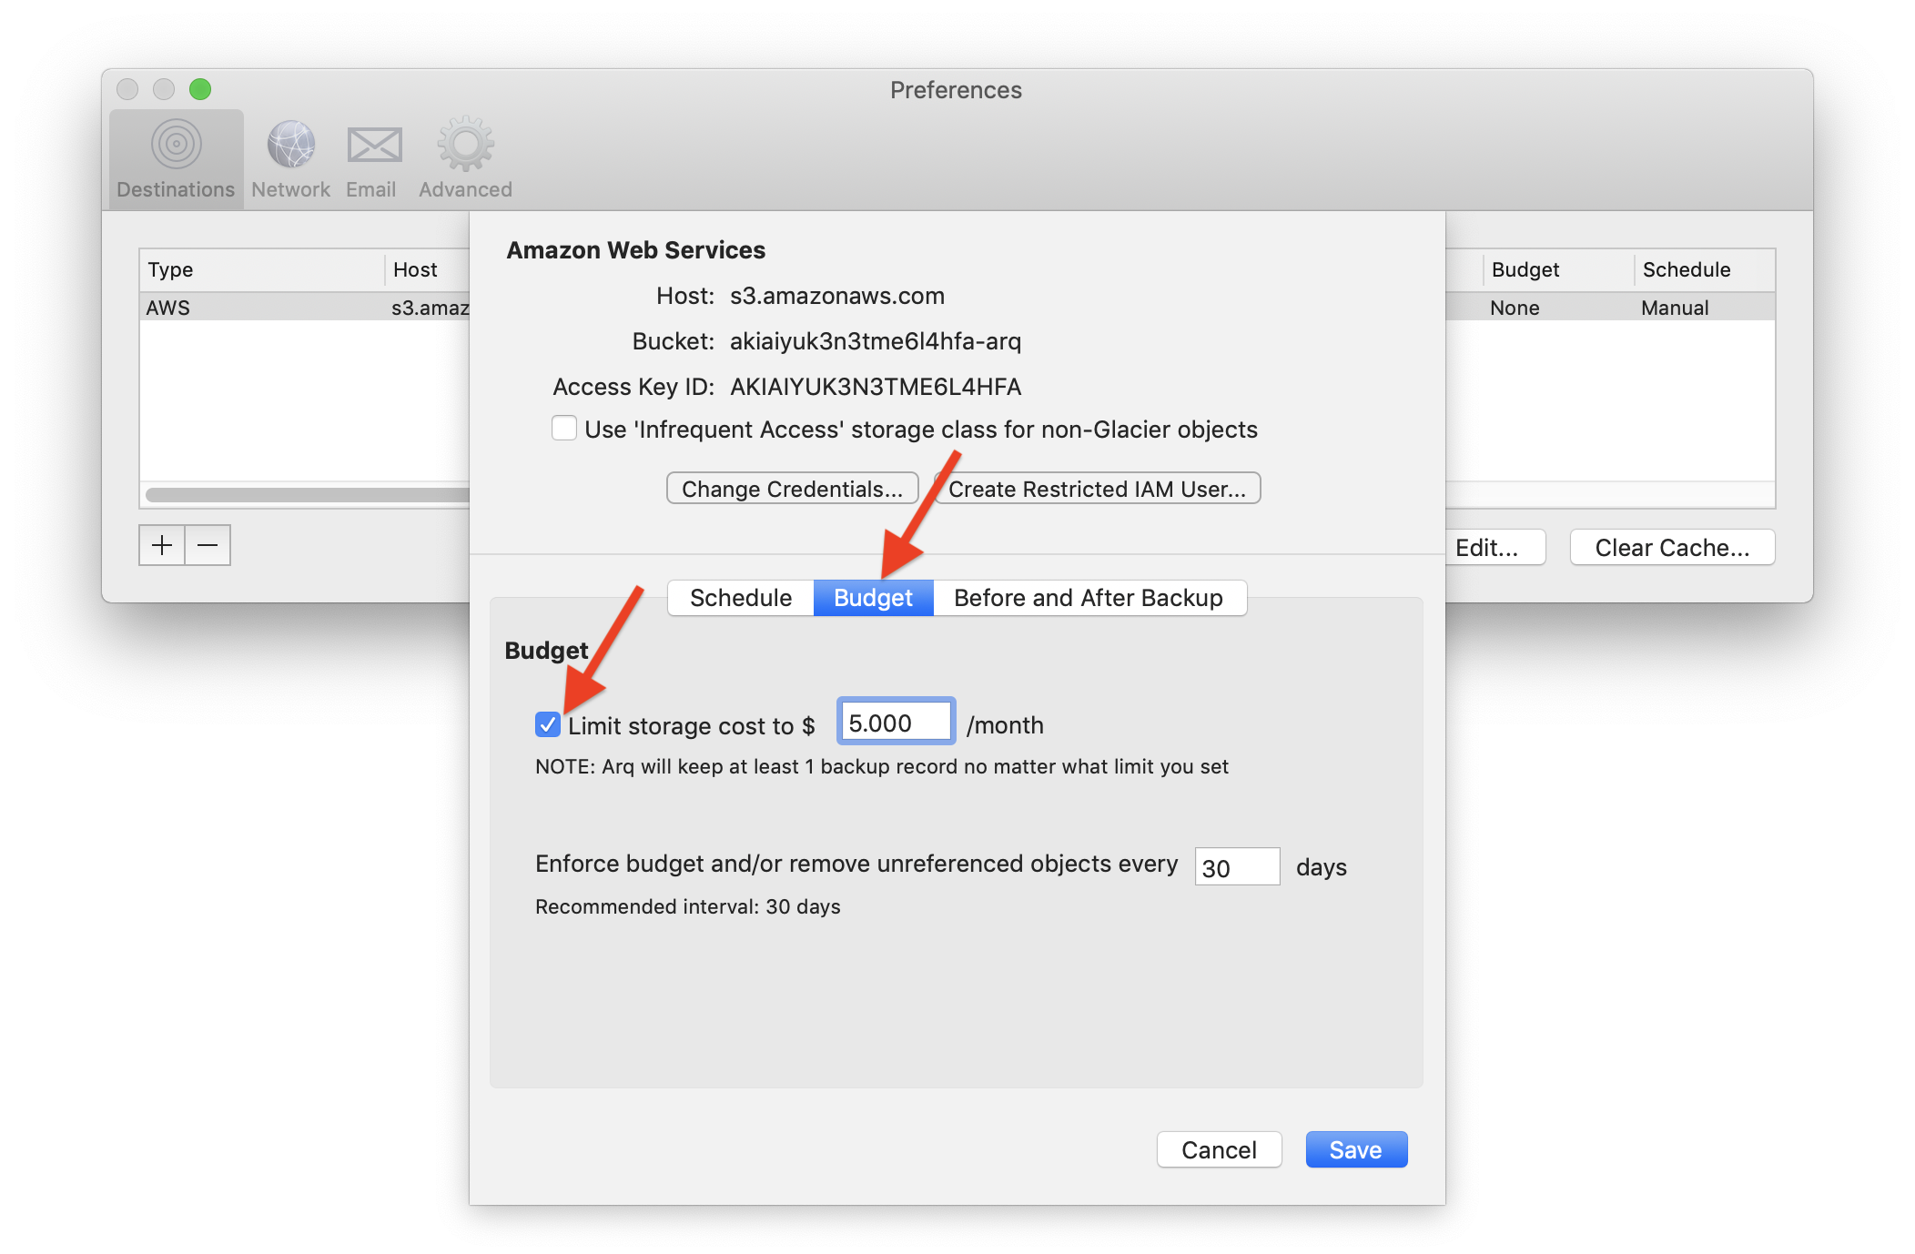Open the Email preferences pane
This screenshot has width=1915, height=1254.
click(x=371, y=159)
